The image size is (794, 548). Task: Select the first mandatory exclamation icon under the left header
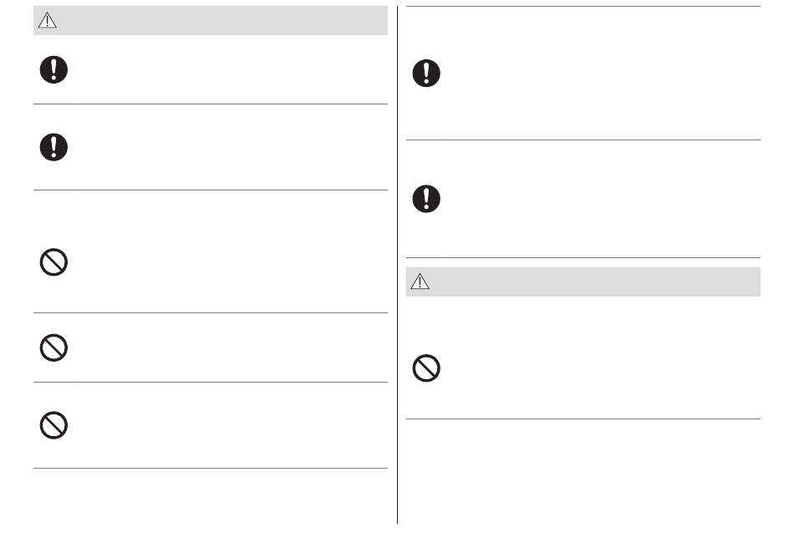[53, 70]
